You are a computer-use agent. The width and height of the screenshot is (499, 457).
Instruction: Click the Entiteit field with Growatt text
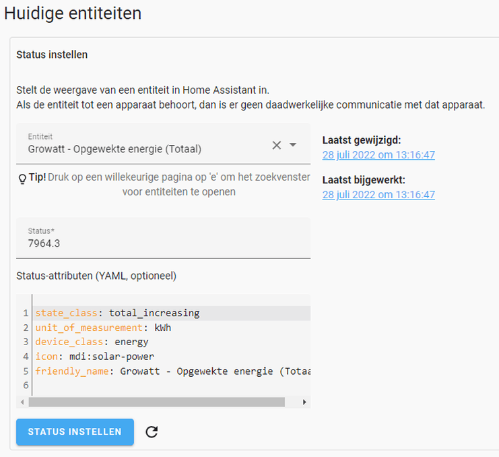135,149
